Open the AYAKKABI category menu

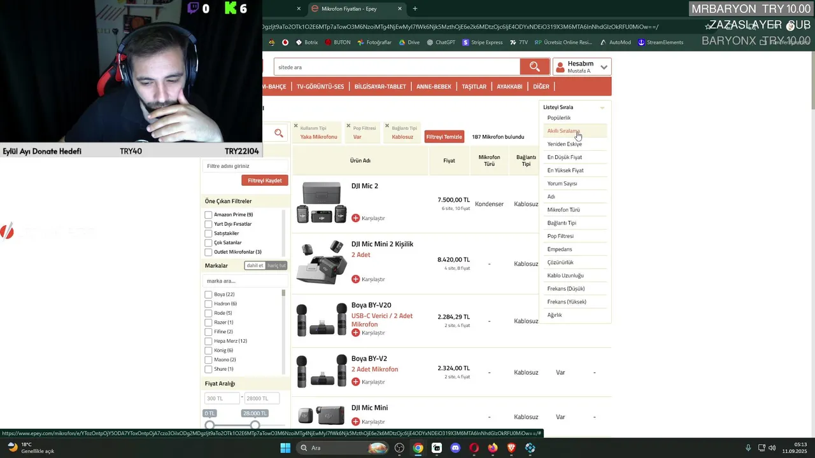click(509, 87)
